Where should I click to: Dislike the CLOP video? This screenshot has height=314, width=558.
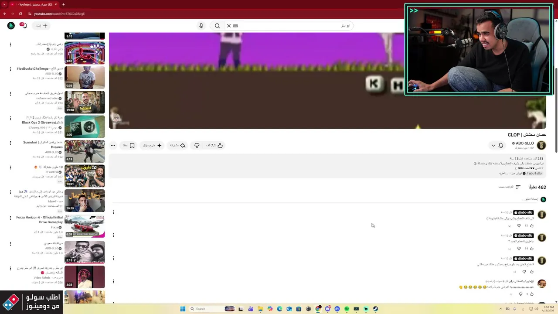197,145
